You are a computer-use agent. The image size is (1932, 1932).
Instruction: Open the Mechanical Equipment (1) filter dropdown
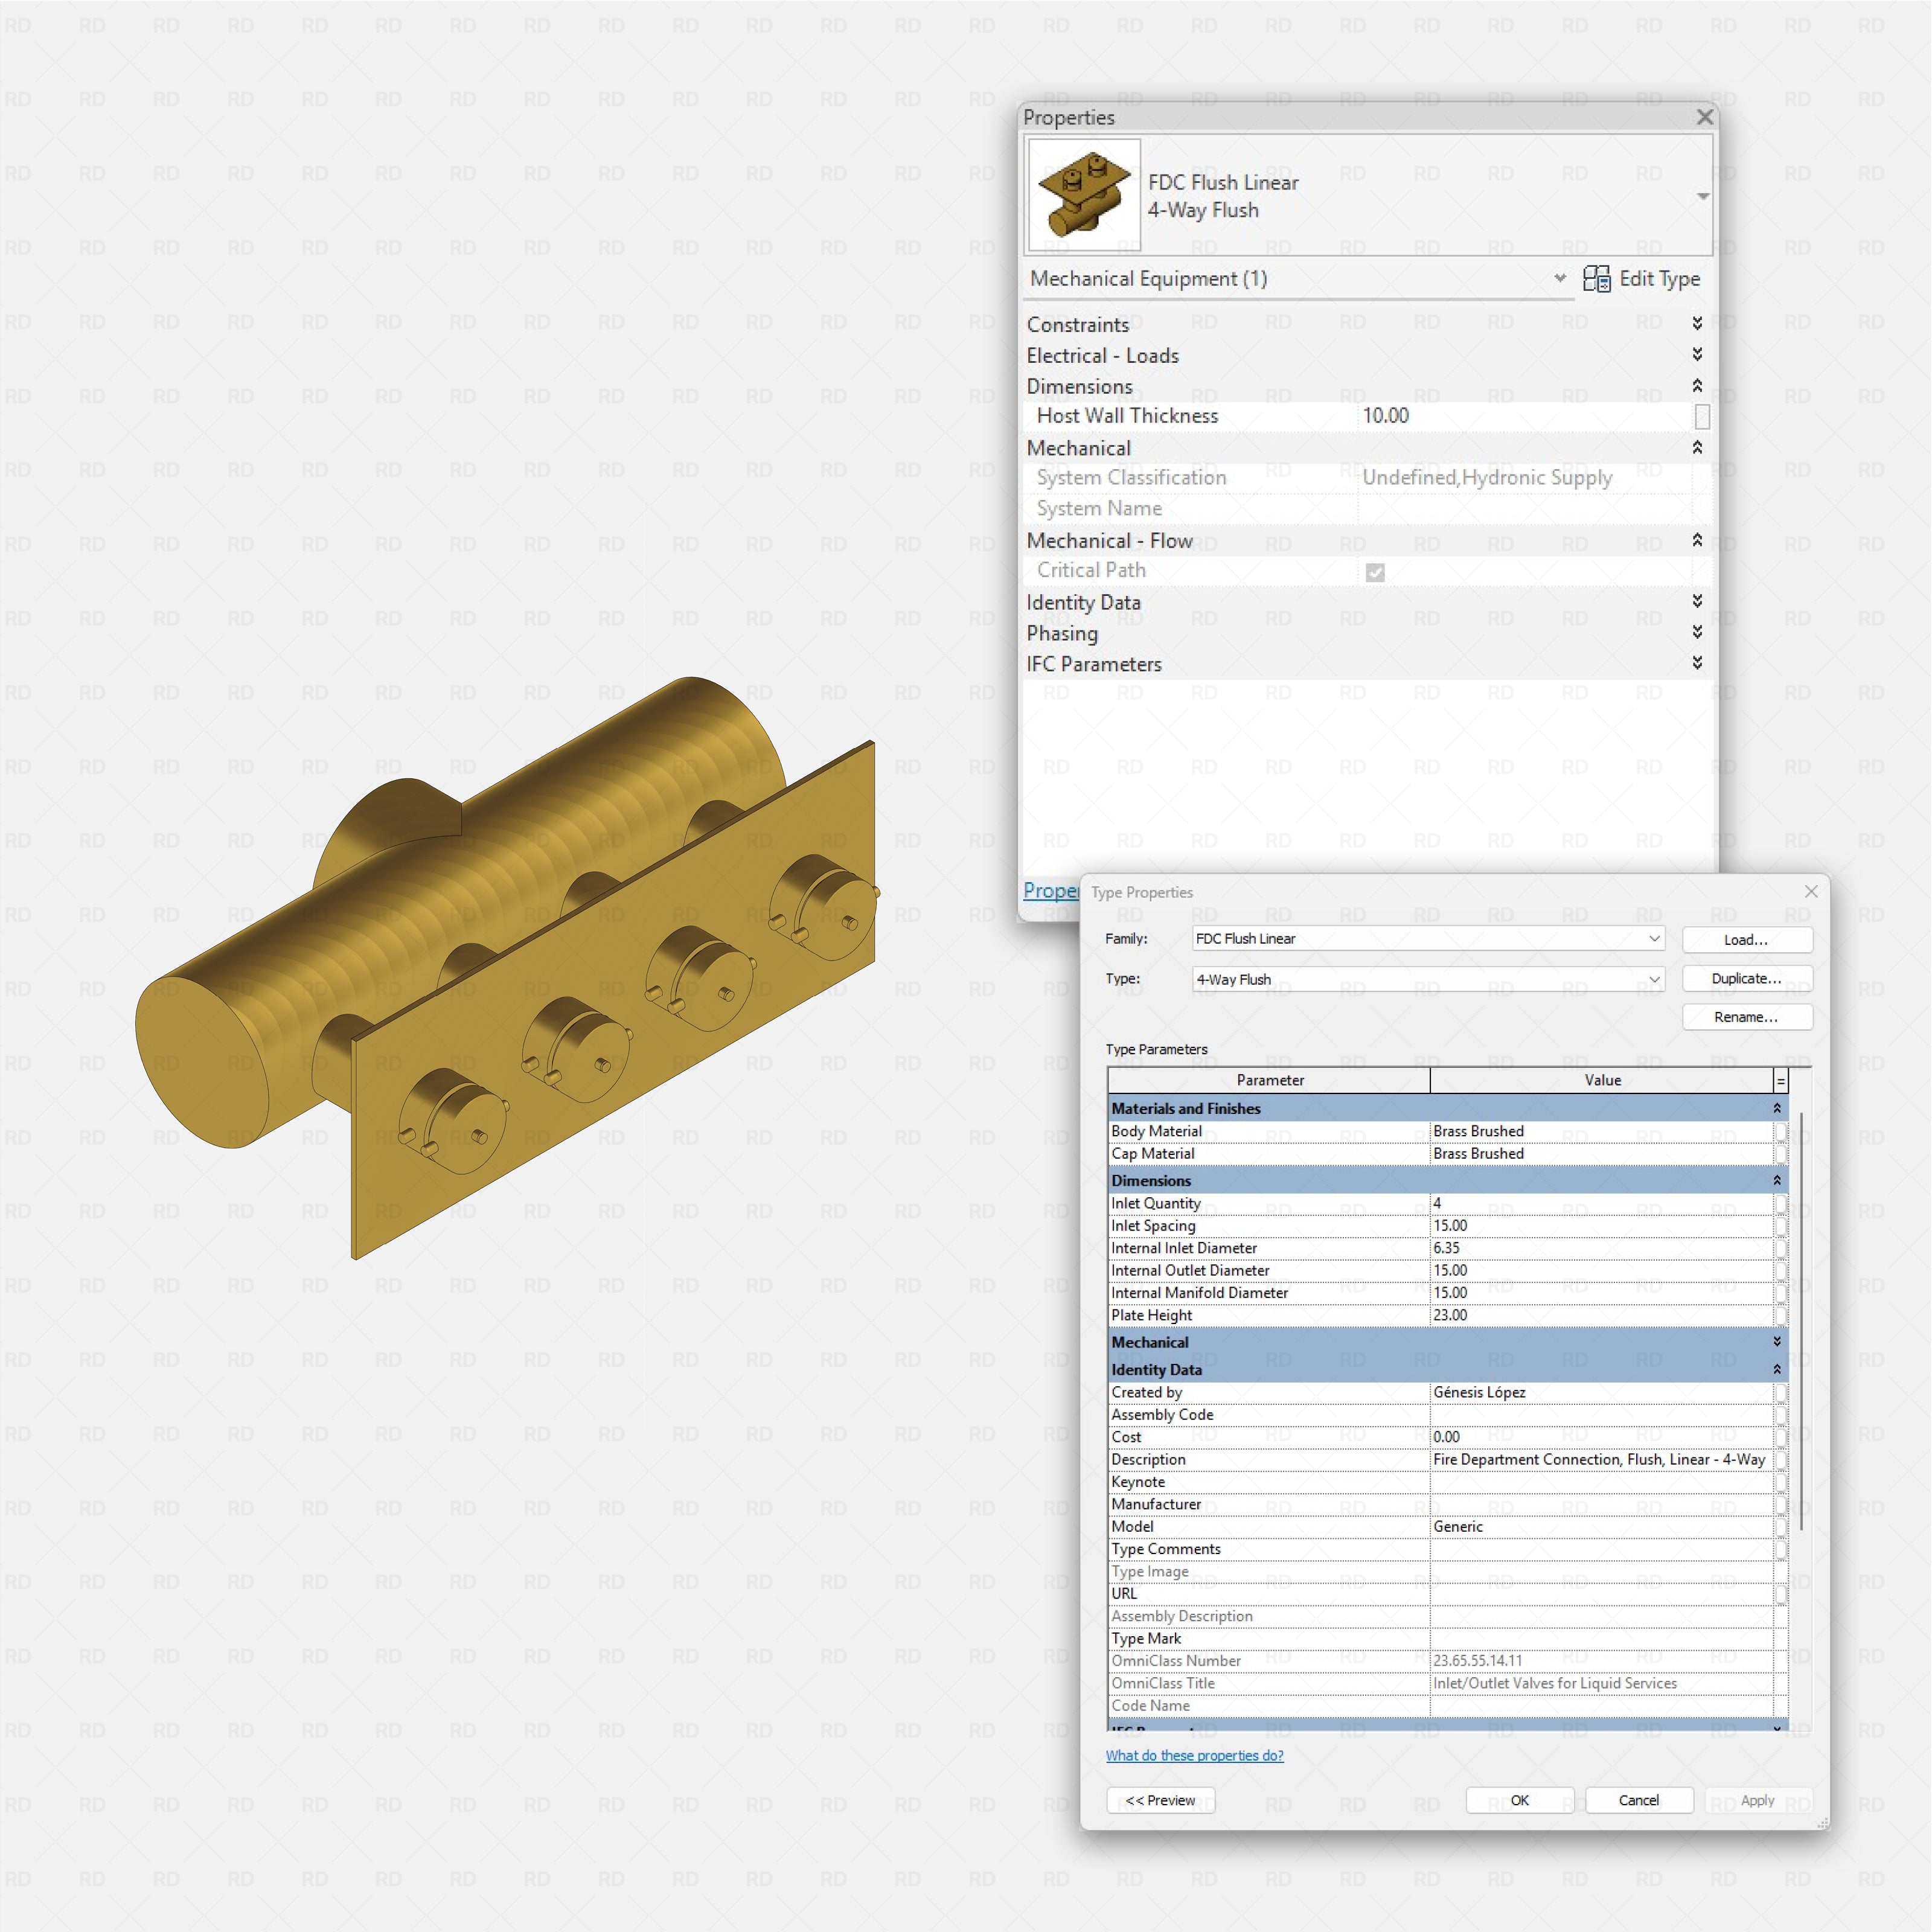tap(1559, 278)
